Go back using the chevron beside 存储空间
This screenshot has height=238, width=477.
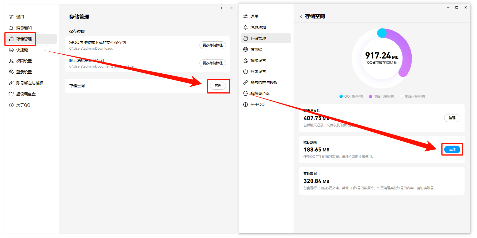[301, 16]
